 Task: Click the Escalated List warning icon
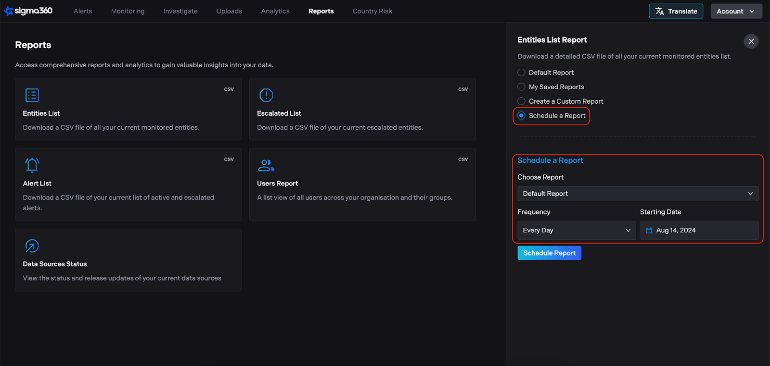point(266,95)
